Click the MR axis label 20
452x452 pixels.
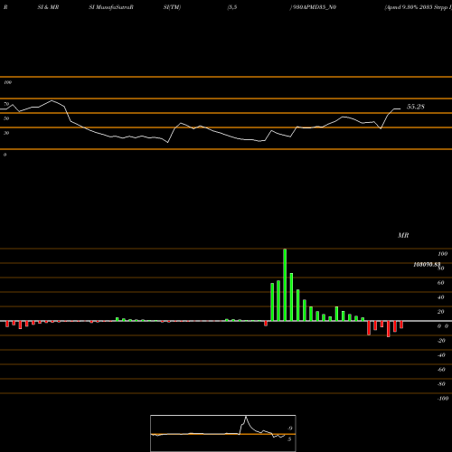pos(440,312)
